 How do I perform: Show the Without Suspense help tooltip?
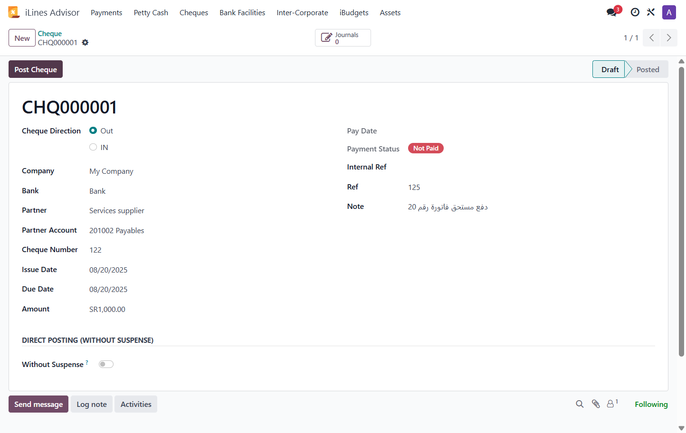[x=87, y=362]
